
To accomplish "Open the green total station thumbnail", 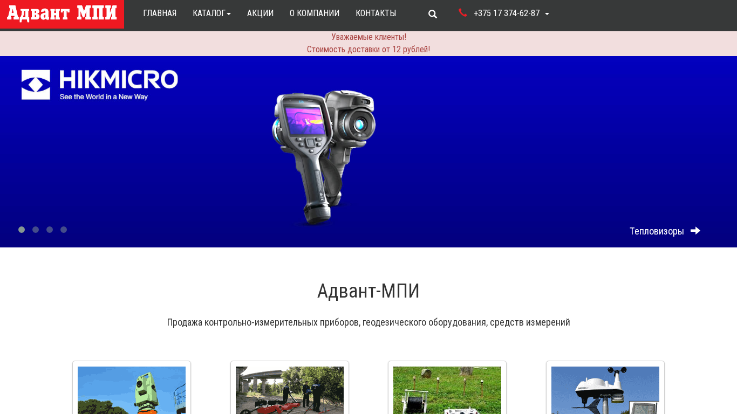I will click(132, 390).
